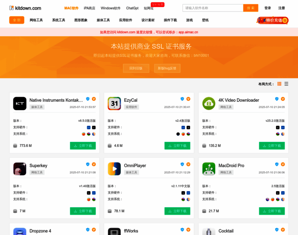Select the 全部 category tab
This screenshot has height=235, width=298.
coord(17,20)
